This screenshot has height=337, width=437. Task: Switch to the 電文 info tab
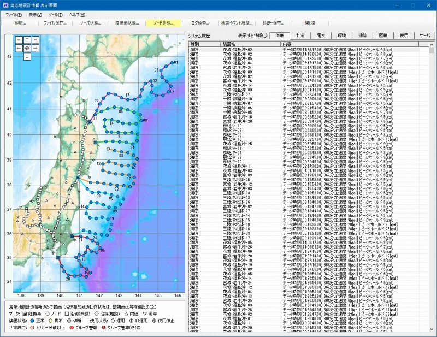tap(321, 36)
